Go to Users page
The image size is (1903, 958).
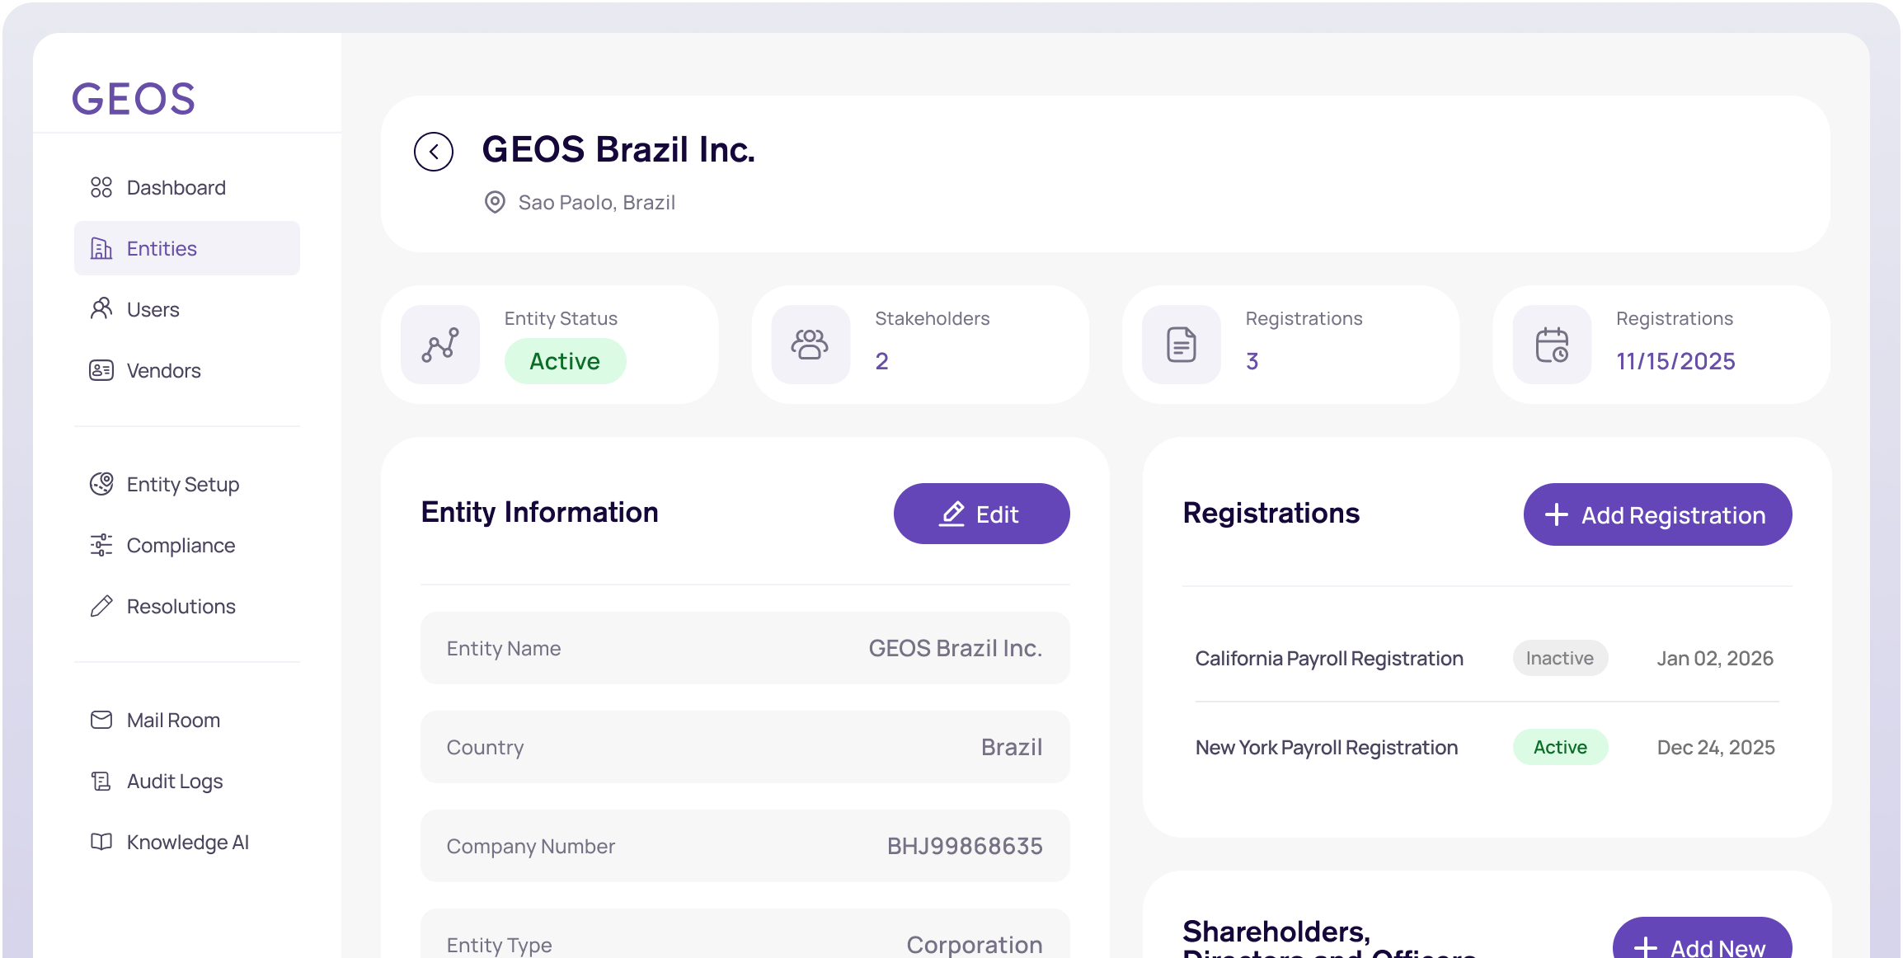[x=153, y=310]
